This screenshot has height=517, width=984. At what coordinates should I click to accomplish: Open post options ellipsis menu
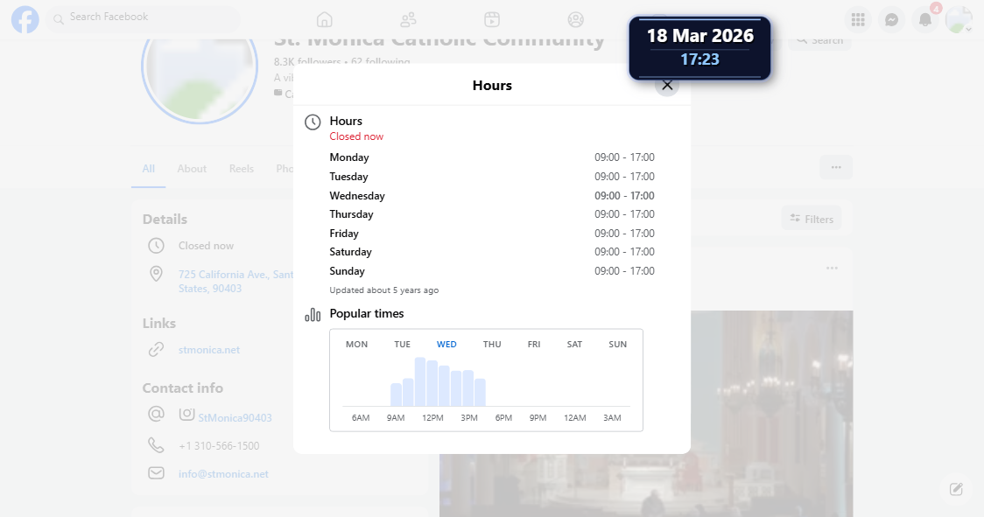click(x=833, y=269)
